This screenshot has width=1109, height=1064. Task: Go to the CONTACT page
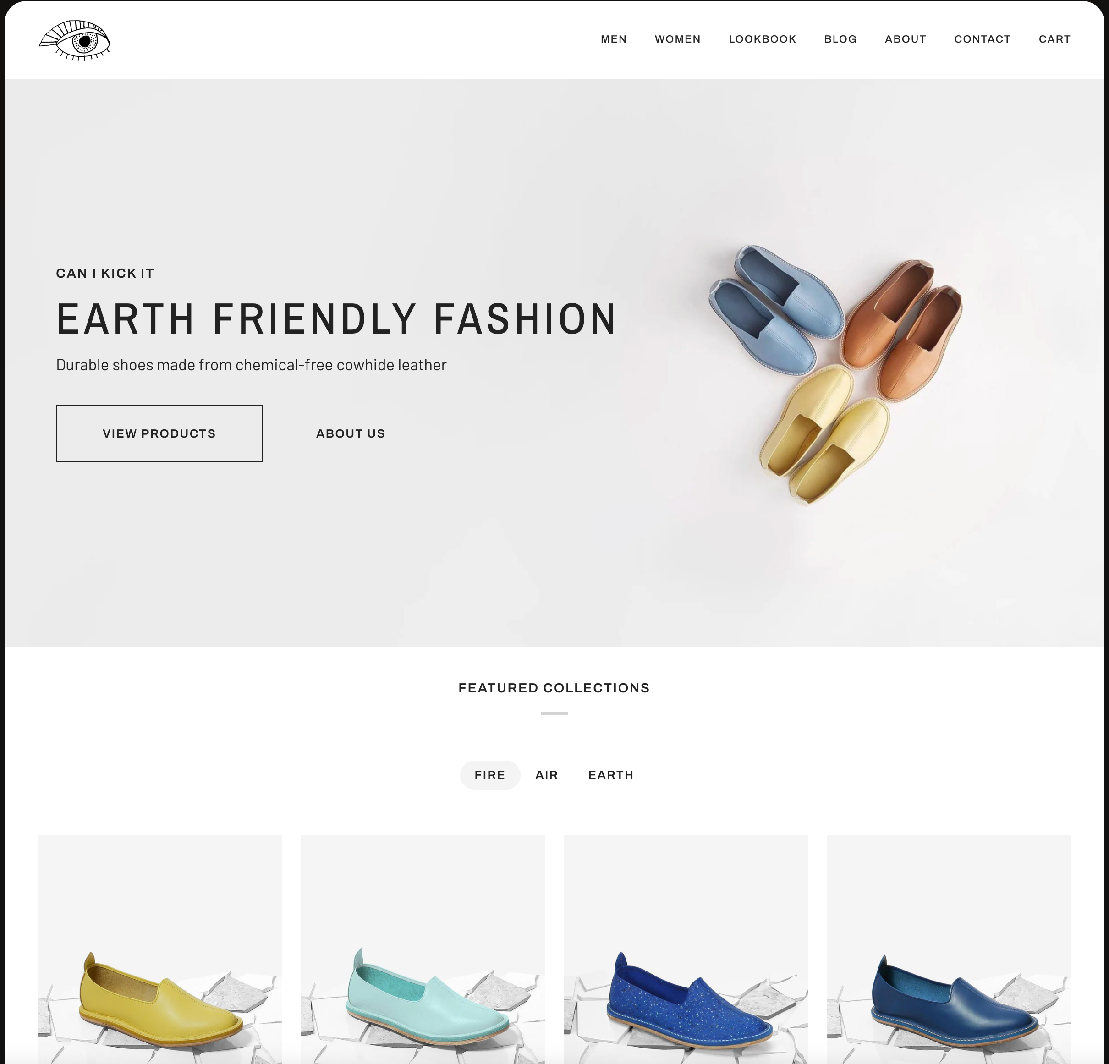982,39
